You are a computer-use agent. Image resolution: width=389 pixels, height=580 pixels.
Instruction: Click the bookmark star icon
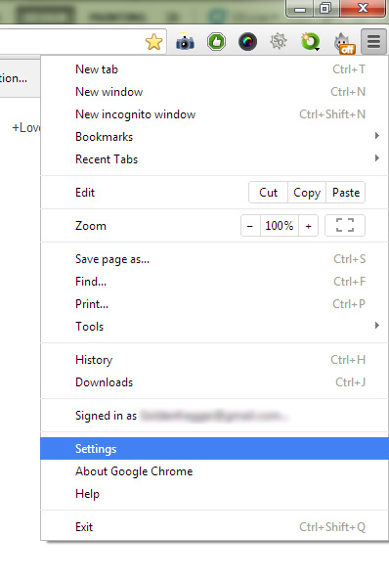click(153, 42)
